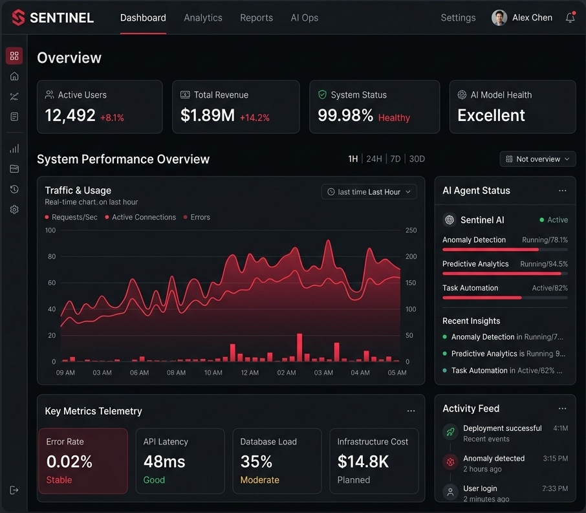Click the logout icon at sidebar bottom
This screenshot has width=586, height=513.
(14, 490)
